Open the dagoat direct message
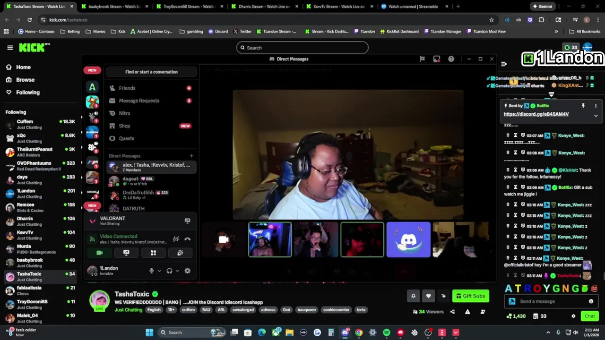 151,181
